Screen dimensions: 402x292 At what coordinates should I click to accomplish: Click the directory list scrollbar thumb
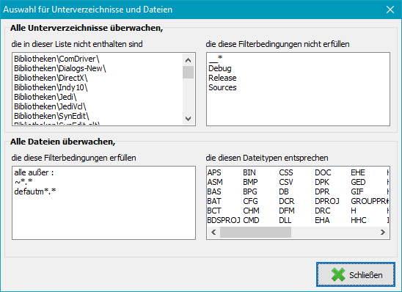[189, 73]
